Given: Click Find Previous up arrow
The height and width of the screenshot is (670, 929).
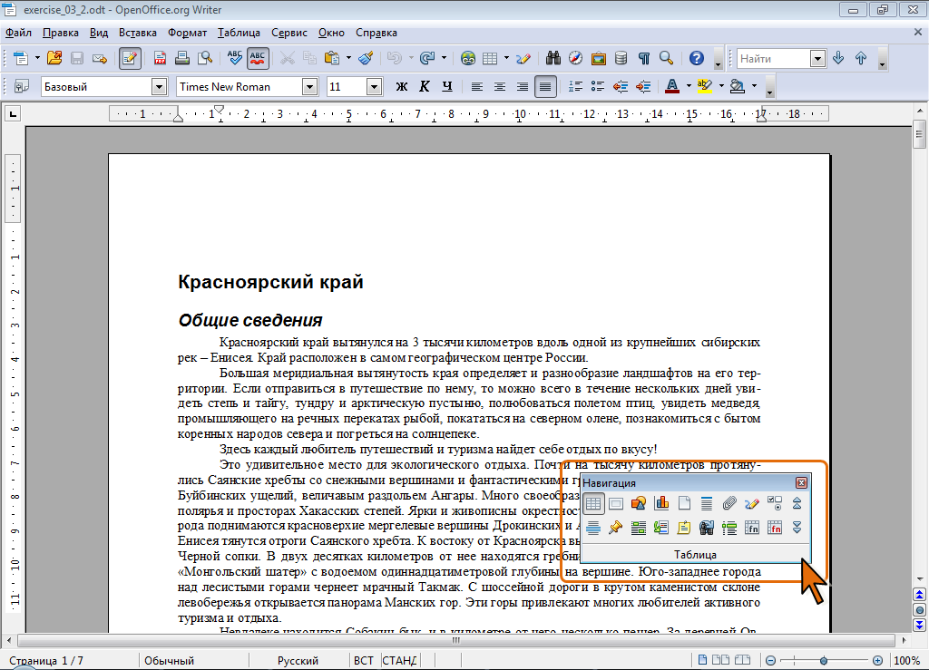Looking at the screenshot, I should 861,58.
